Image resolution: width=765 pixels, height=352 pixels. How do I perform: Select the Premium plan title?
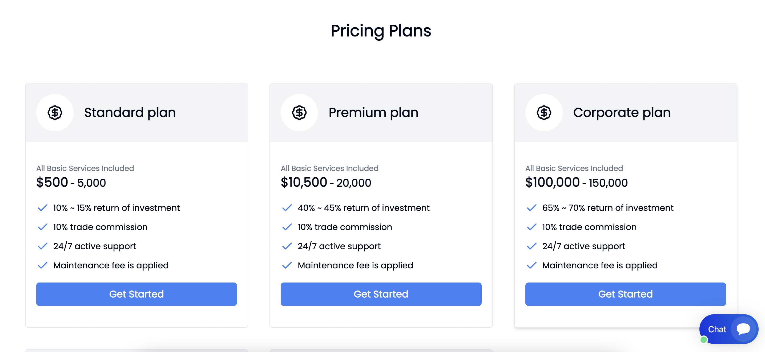coord(373,113)
